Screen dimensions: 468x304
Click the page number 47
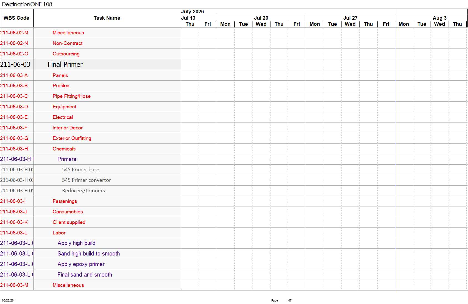(290, 300)
